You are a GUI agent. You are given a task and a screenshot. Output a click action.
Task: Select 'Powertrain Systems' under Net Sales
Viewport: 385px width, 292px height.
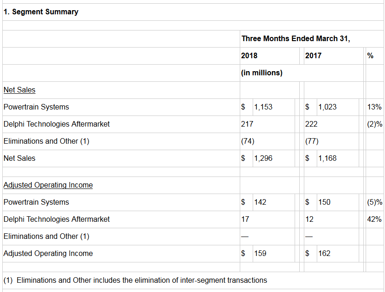pyautogui.click(x=36, y=107)
